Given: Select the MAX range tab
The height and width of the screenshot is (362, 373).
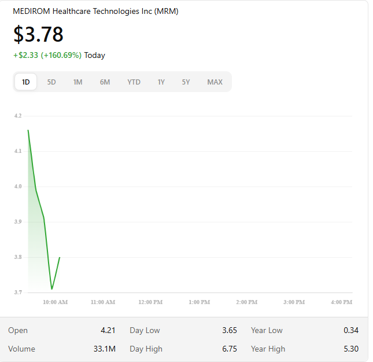Looking at the screenshot, I should (x=215, y=82).
